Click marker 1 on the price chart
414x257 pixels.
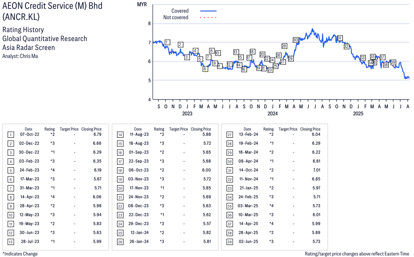pyautogui.click(x=167, y=42)
